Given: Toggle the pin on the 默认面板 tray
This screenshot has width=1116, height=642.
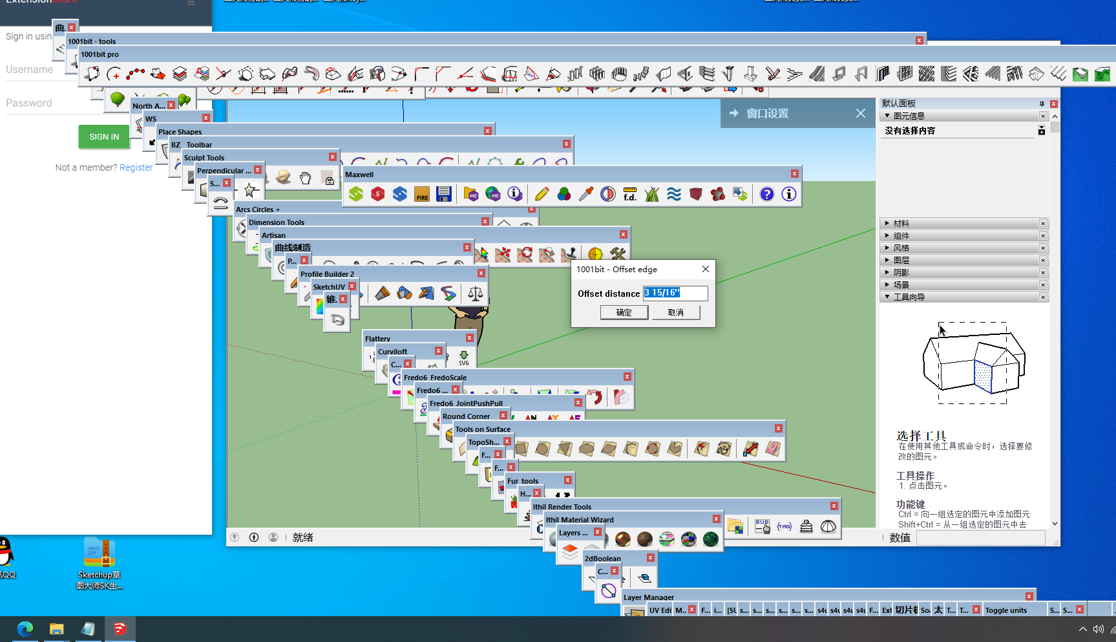Looking at the screenshot, I should pos(1042,103).
